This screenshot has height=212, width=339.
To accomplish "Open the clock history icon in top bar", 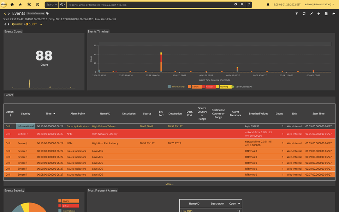I will [38, 5].
